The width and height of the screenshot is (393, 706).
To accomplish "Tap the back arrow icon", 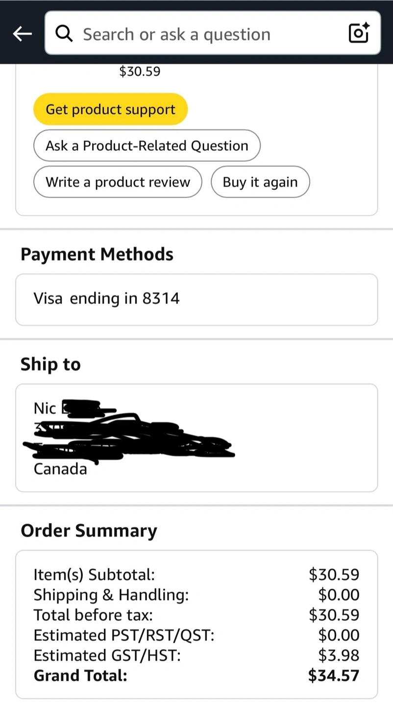I will tap(22, 34).
